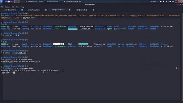This screenshot has height=103, width=183.
Task: Click dnscan.py in the first ls listing
Action: click(x=36, y=29)
